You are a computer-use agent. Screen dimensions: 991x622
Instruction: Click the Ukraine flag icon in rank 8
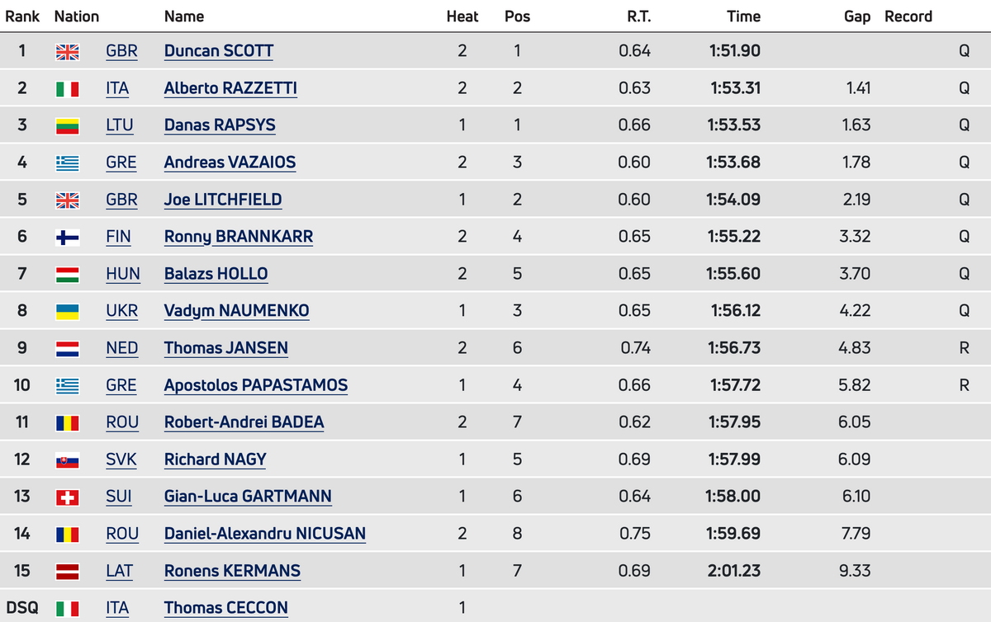(x=68, y=311)
